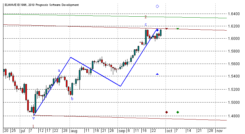The image size is (245, 134).
Task: Select the 'jul' month label on time axis
Action: point(23,131)
